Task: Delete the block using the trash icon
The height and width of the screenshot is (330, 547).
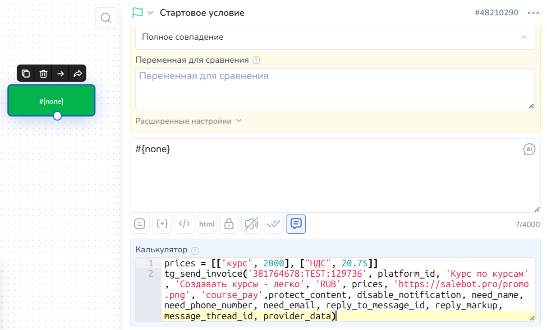Action: (x=43, y=74)
